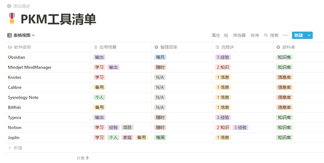Click the 项目 tag in Notion row
The width and height of the screenshot is (324, 163).
[127, 127]
